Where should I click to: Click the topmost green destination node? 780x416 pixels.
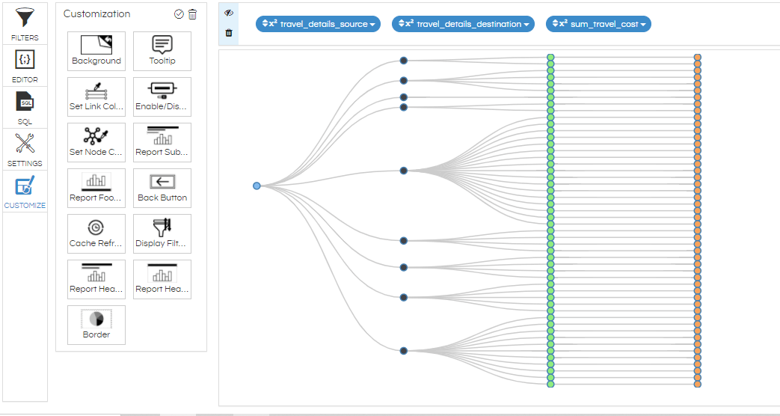(550, 58)
